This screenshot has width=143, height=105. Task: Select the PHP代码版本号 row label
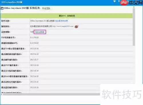9,37
